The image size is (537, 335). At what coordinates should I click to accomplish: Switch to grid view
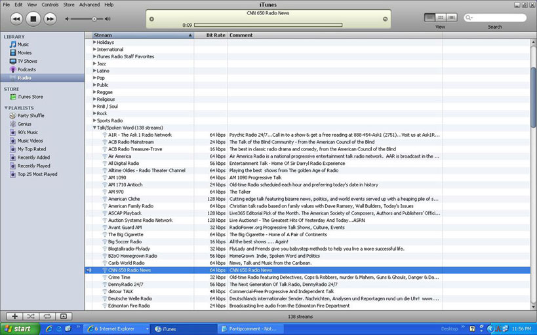tap(441, 18)
